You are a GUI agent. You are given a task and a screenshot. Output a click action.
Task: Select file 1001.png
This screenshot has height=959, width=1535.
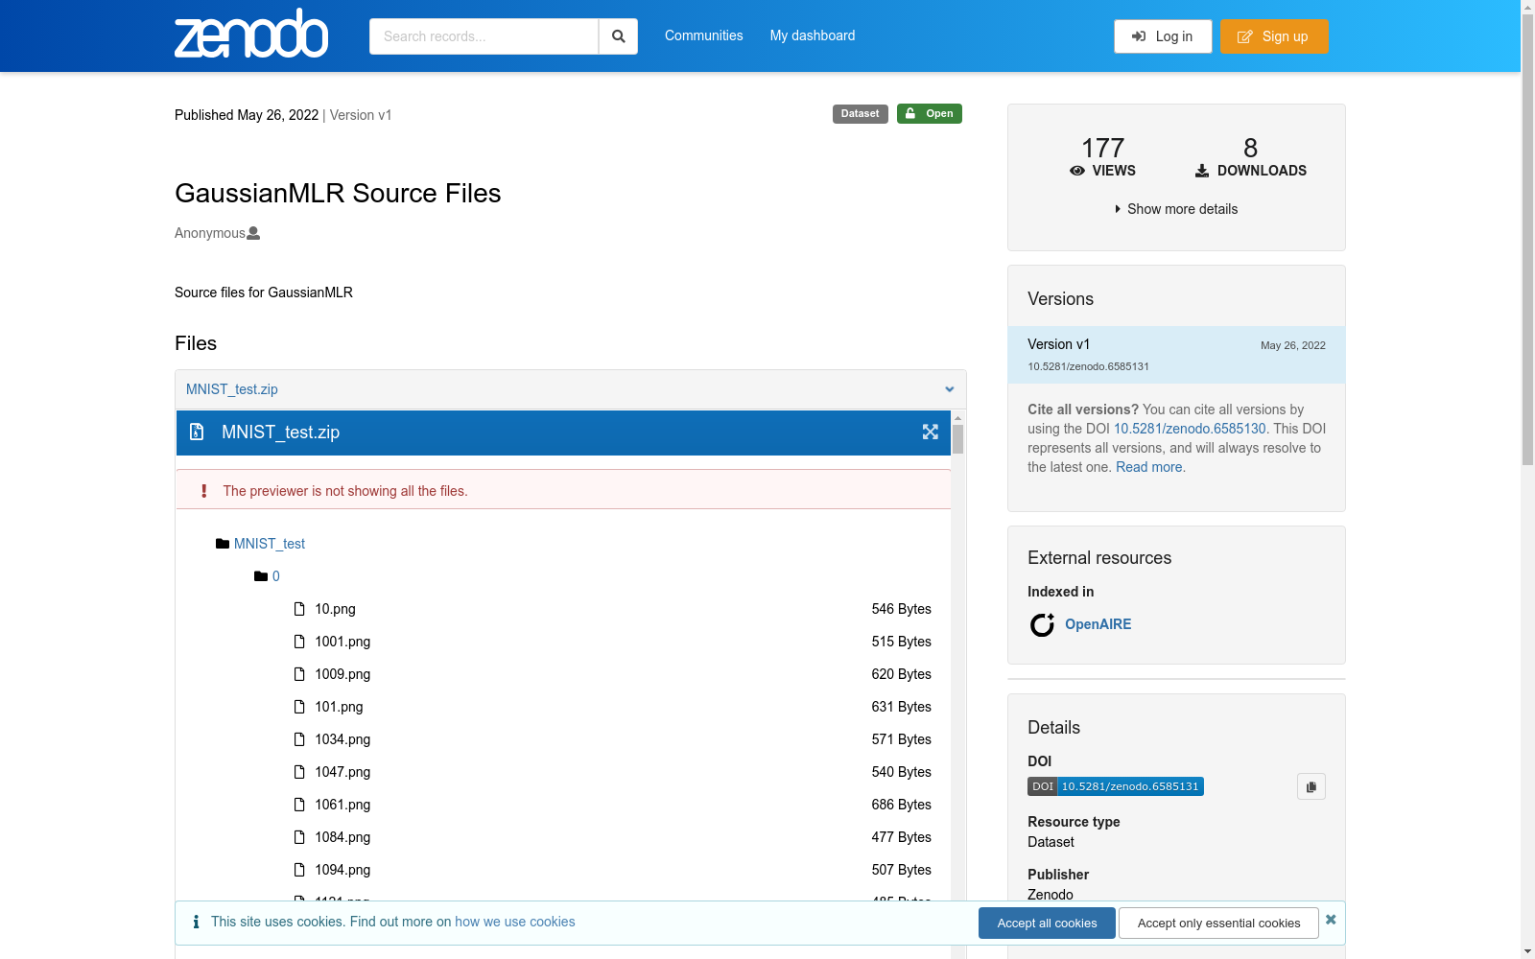coord(342,642)
